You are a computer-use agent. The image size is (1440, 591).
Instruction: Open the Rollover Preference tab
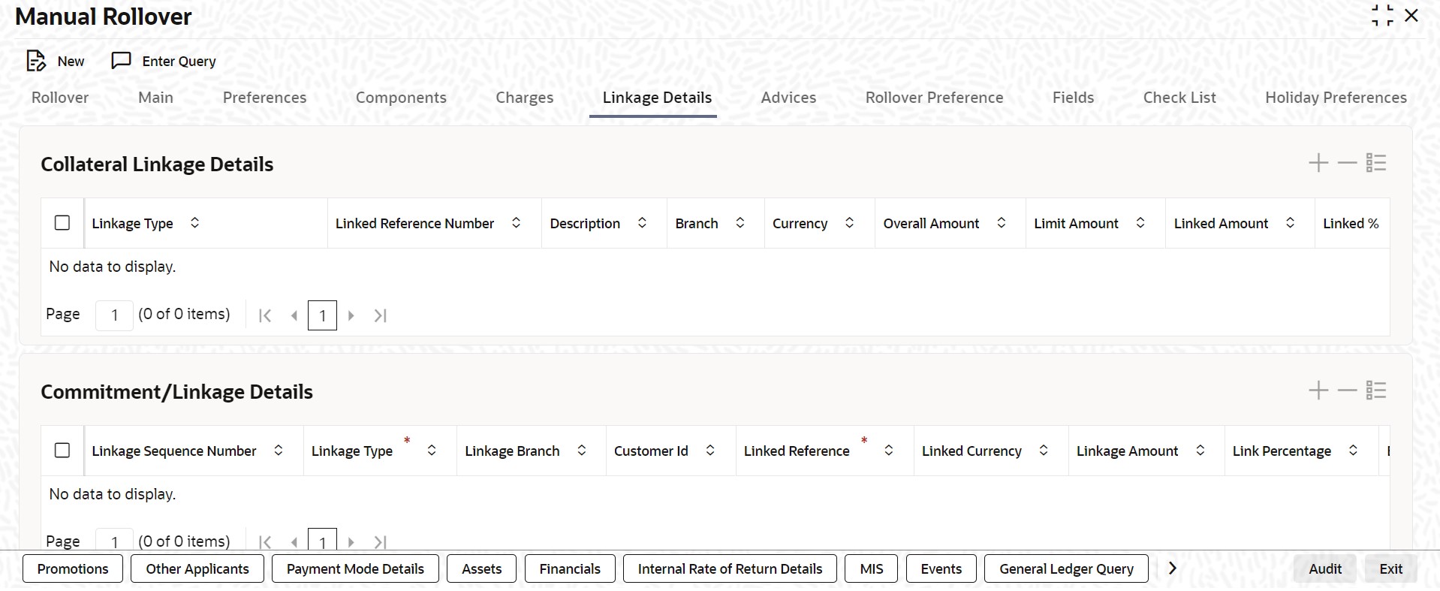pyautogui.click(x=934, y=98)
